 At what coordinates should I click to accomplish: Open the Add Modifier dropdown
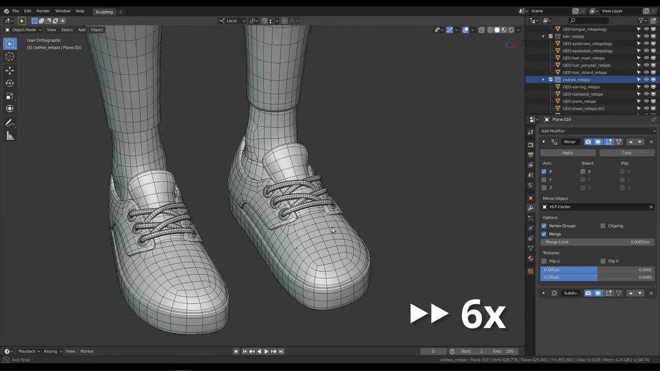tap(597, 131)
